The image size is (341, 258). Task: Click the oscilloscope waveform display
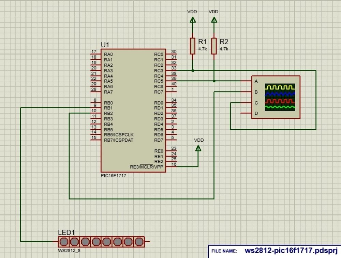coord(280,97)
